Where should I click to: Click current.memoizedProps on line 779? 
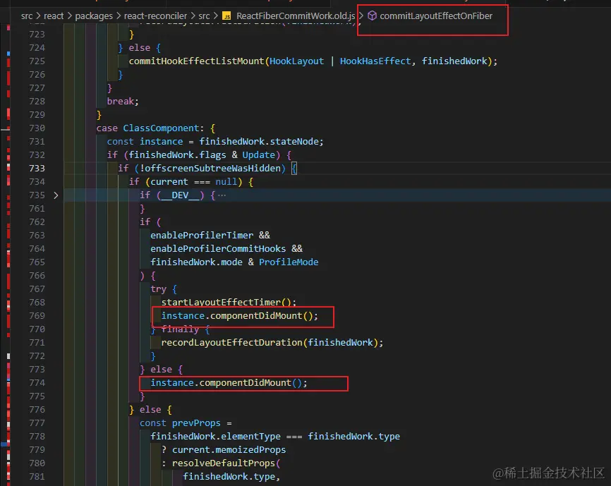point(229,450)
